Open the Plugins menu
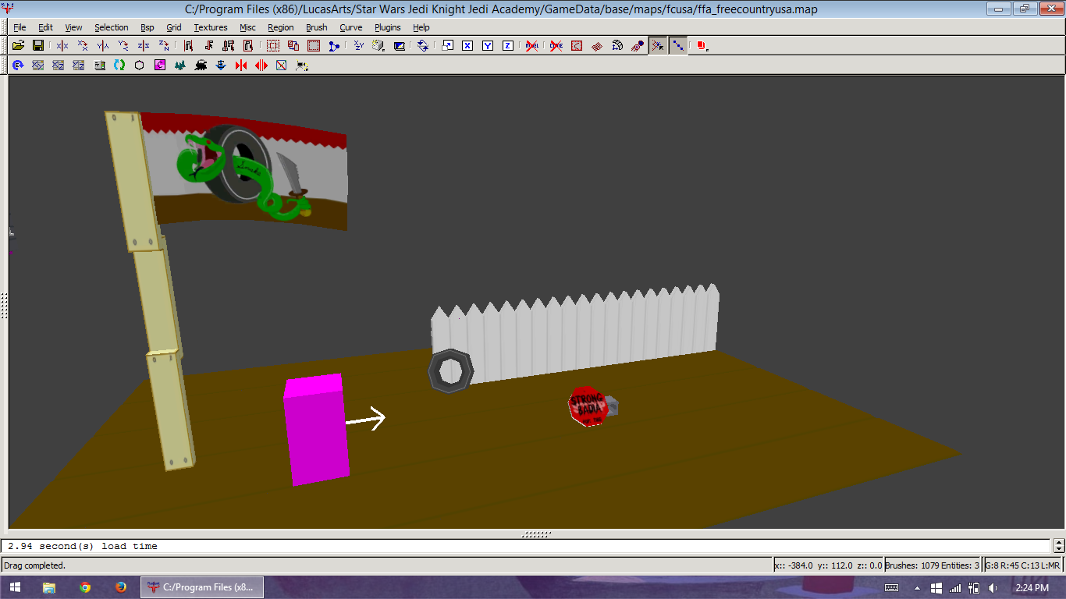 tap(388, 27)
